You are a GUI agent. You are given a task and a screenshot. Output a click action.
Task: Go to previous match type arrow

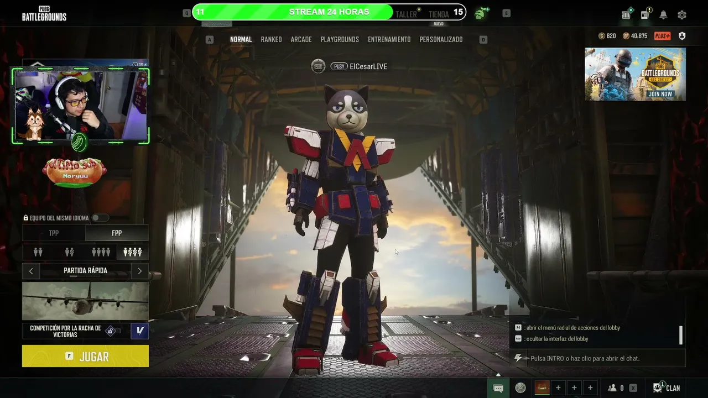pyautogui.click(x=31, y=271)
